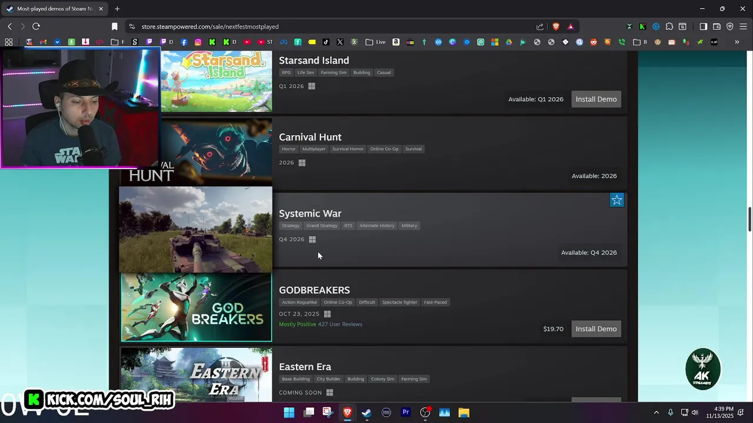Click the taskbar volume icon
Screen dimensions: 753x423
695,412
